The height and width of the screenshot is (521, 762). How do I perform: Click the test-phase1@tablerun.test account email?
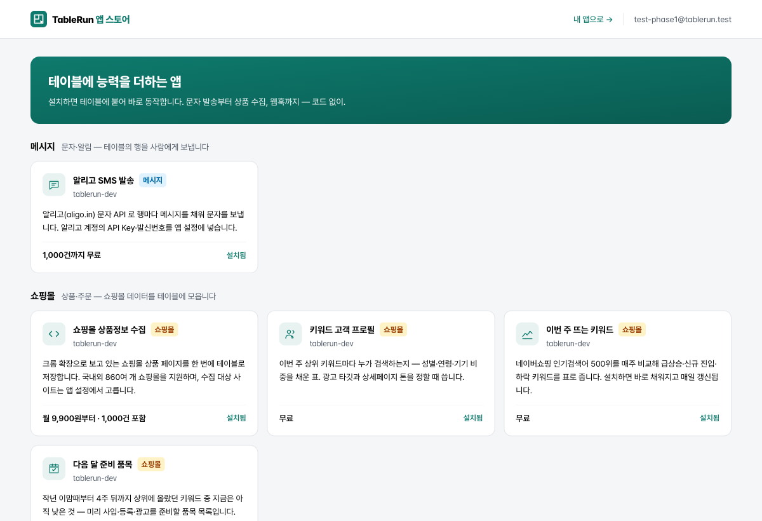coord(683,20)
